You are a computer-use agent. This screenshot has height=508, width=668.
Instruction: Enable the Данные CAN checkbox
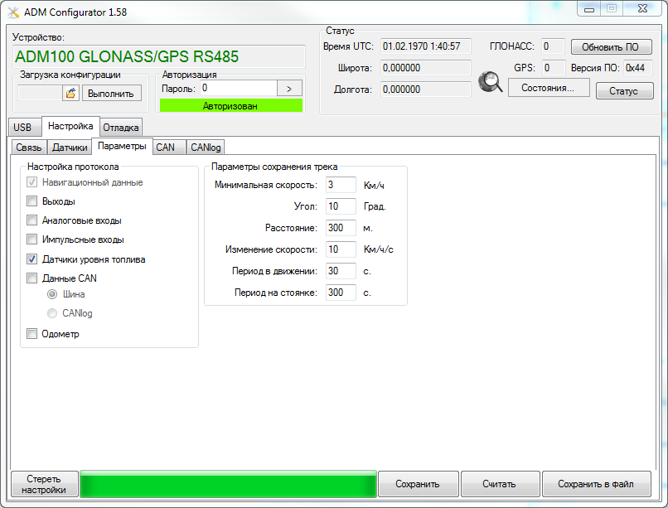32,278
